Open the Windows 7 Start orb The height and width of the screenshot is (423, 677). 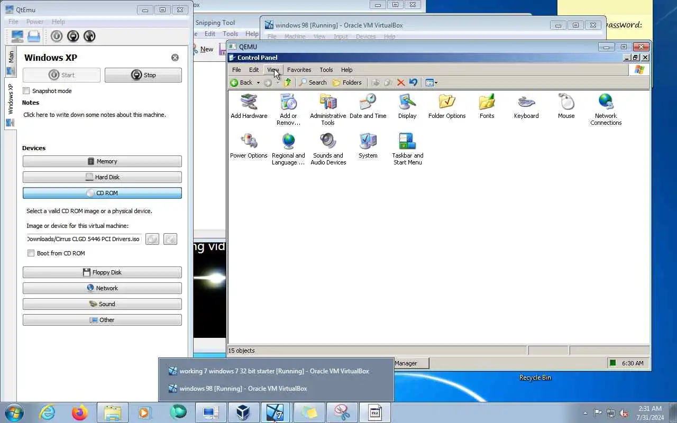click(14, 412)
